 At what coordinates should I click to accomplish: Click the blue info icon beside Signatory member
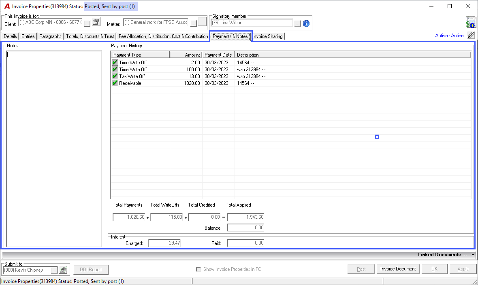[306, 23]
